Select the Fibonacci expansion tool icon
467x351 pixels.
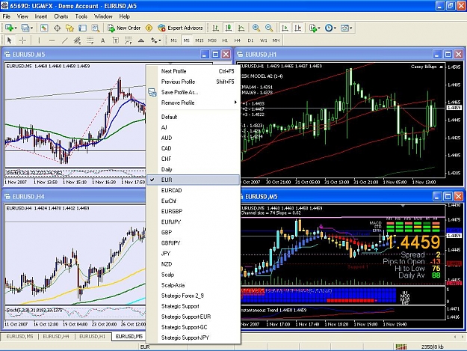click(x=129, y=40)
